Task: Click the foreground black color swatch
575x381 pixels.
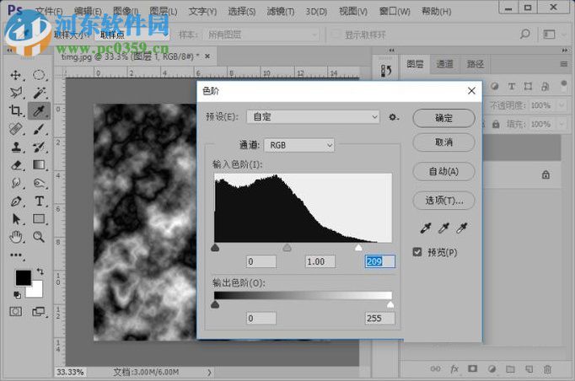Action: [24, 277]
